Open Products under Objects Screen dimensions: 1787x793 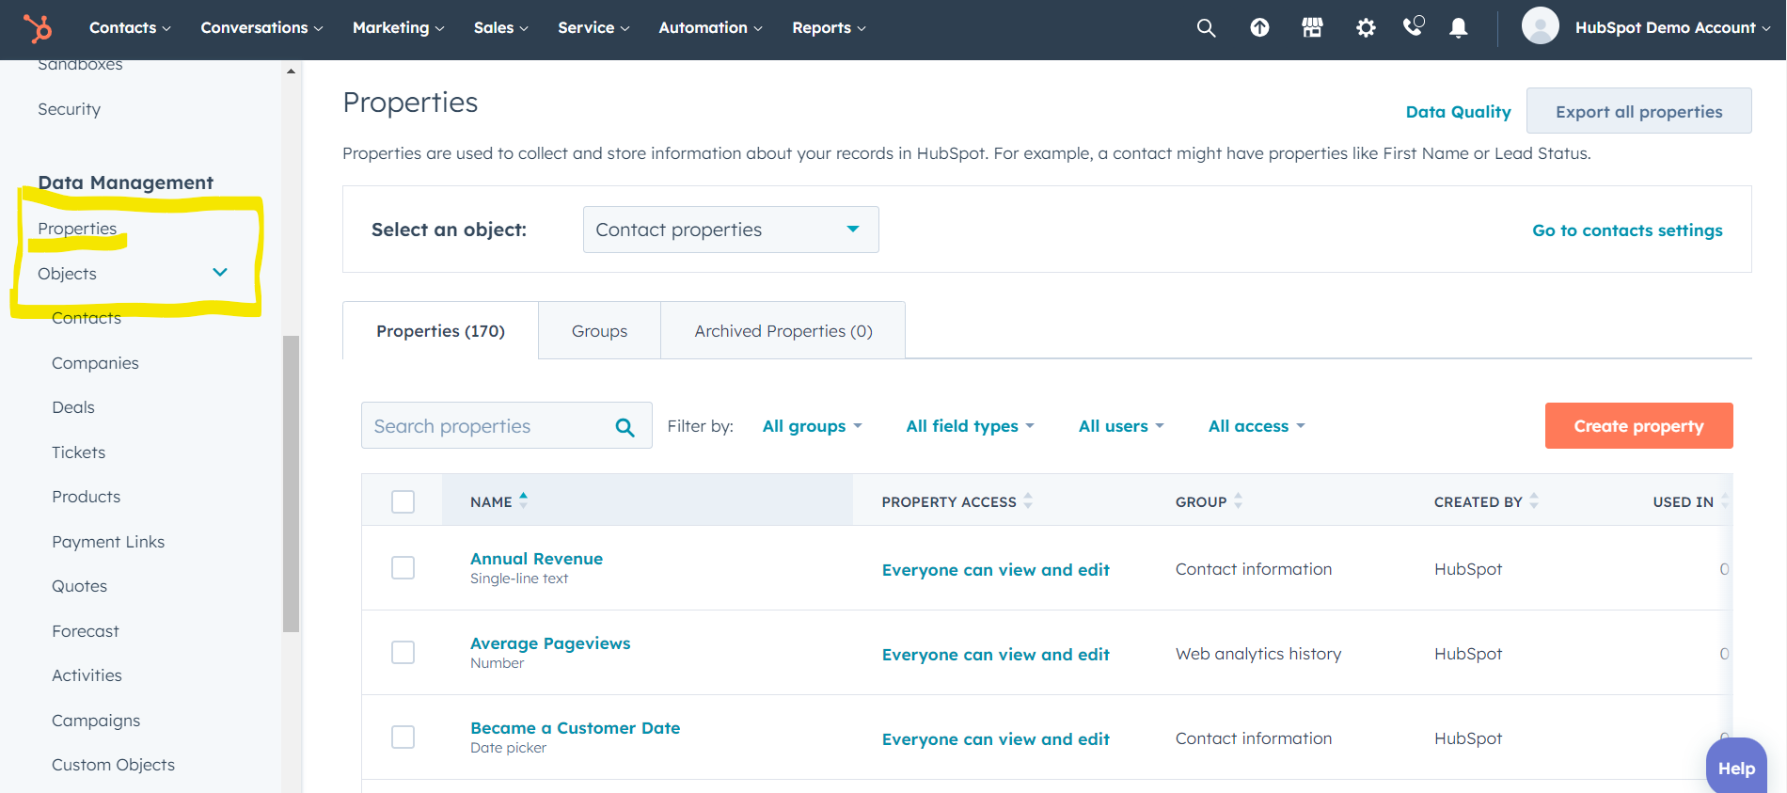click(x=86, y=497)
